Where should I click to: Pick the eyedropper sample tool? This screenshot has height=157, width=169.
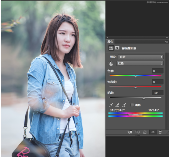111,105
